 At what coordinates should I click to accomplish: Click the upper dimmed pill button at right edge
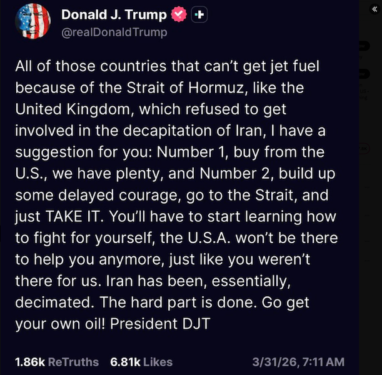click(364, 46)
